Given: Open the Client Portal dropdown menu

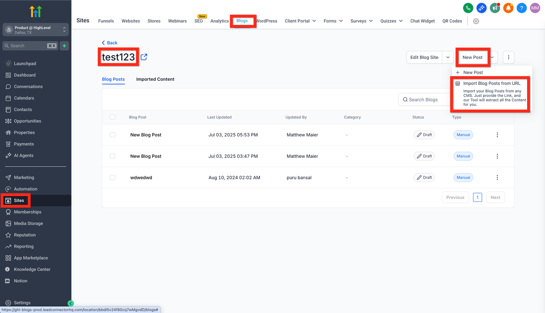Looking at the screenshot, I should coord(300,21).
